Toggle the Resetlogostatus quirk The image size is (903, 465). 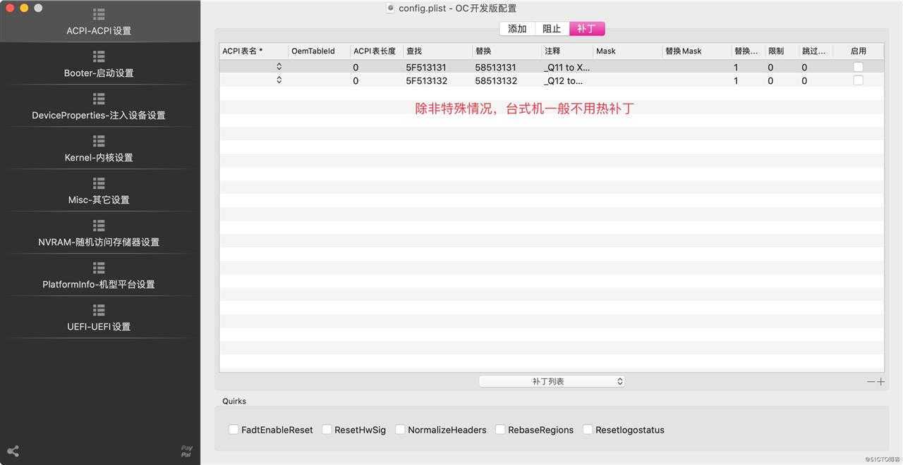click(x=588, y=430)
